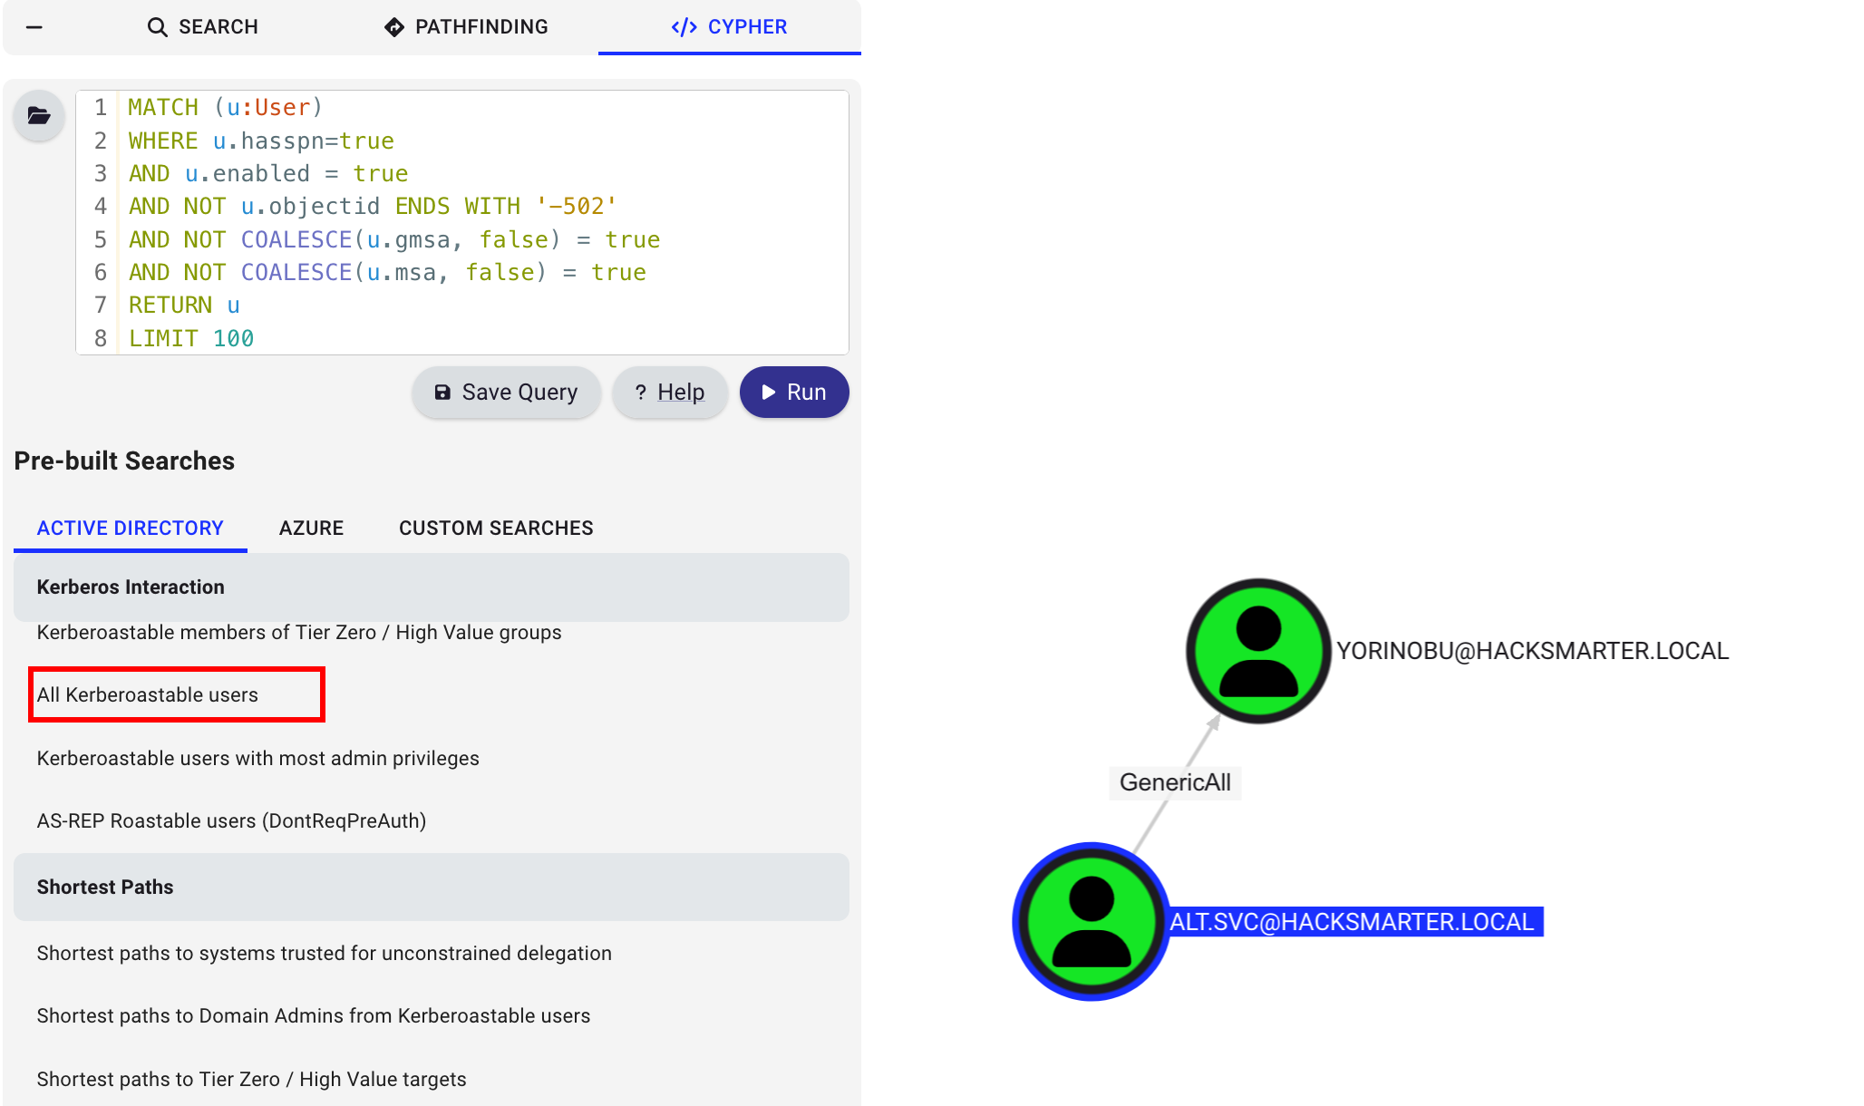Choose Shortest paths to Domain Admins query
The height and width of the screenshot is (1106, 1864).
click(x=313, y=1016)
